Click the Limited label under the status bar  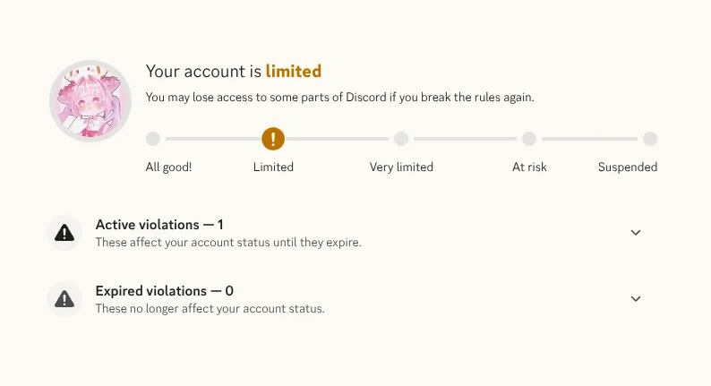[273, 167]
